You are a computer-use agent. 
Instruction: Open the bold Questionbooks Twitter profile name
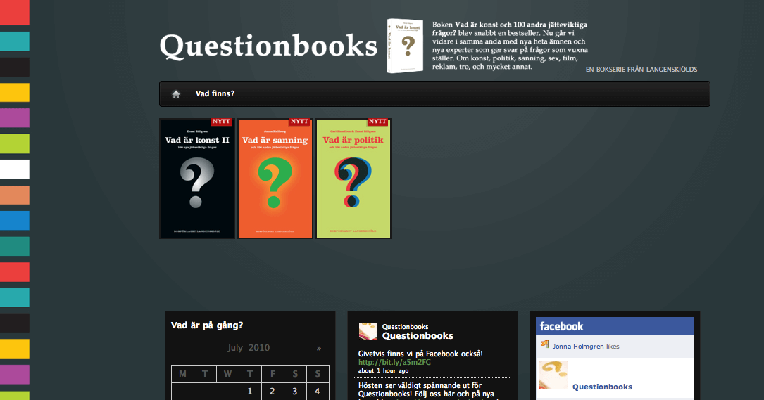[418, 336]
